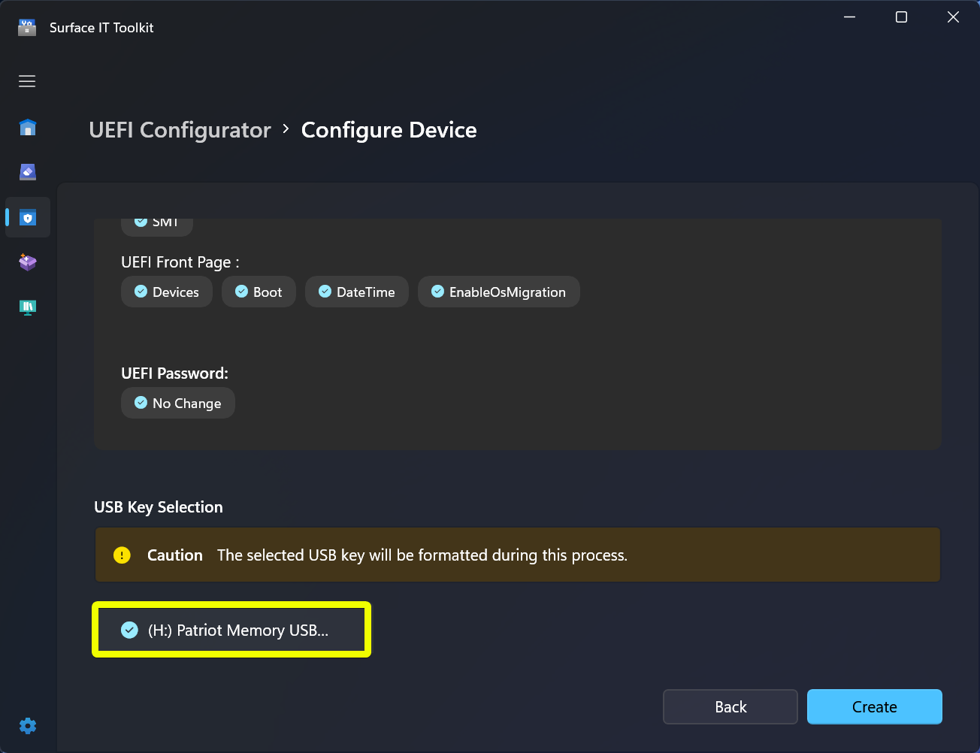
Task: Expand the navigation sidebar hamburger menu
Action: [x=27, y=81]
